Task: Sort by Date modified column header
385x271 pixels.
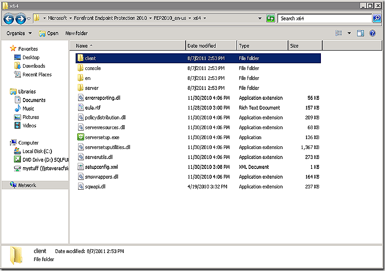Action: (211, 46)
